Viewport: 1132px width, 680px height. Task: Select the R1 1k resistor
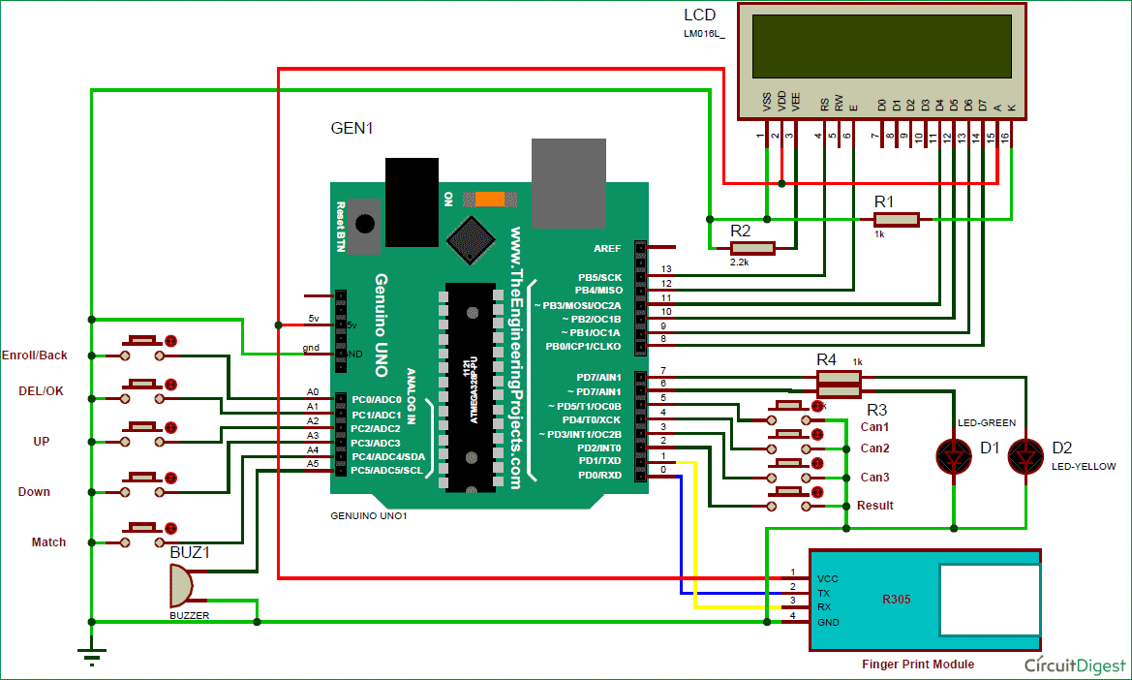pos(896,220)
